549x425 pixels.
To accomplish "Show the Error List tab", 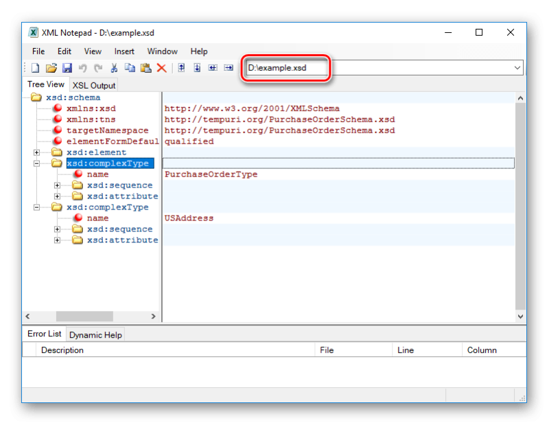I will point(44,334).
